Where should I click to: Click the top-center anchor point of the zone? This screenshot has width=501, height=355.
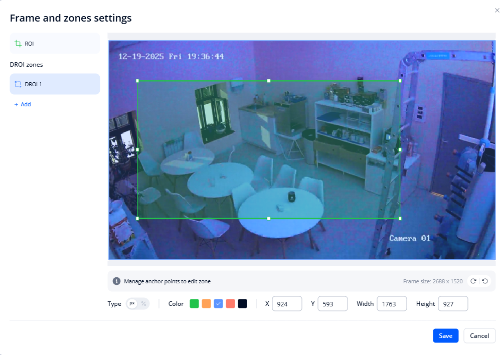pyautogui.click(x=268, y=80)
